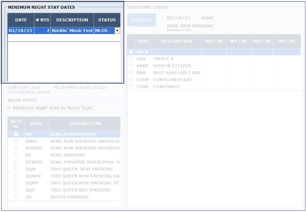306x212 pixels.
Task: Click the ASSIGN ALL button
Action: [141, 20]
